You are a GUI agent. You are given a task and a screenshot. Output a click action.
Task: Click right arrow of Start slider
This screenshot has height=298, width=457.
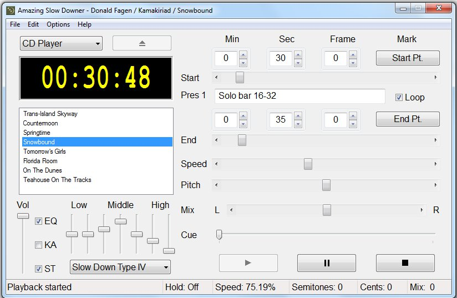435,78
